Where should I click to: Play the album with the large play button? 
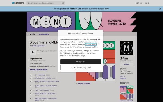click(x=33, y=52)
